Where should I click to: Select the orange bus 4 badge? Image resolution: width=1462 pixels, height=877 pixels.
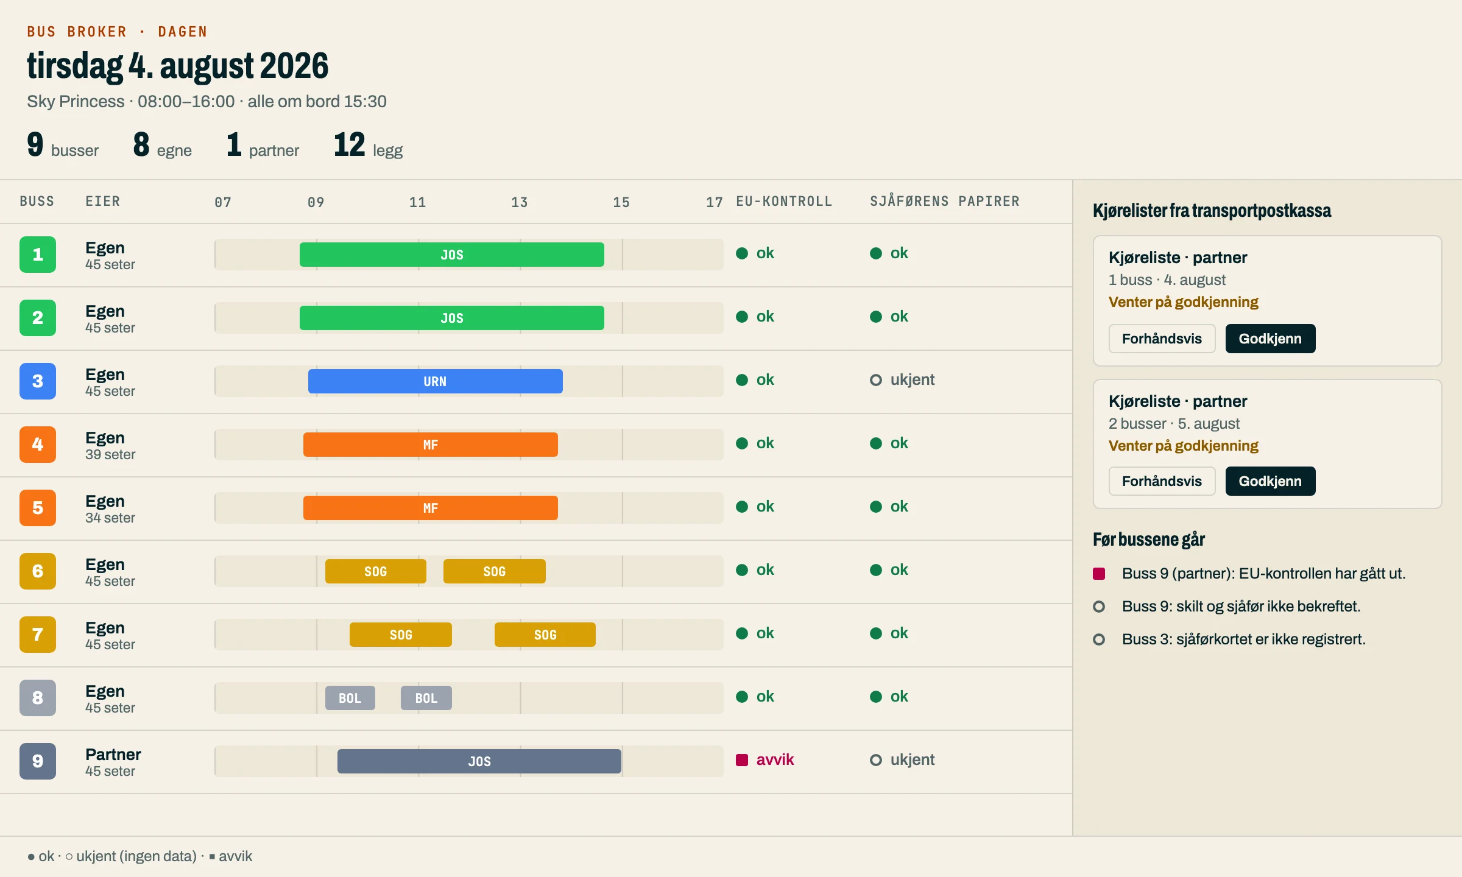point(38,445)
